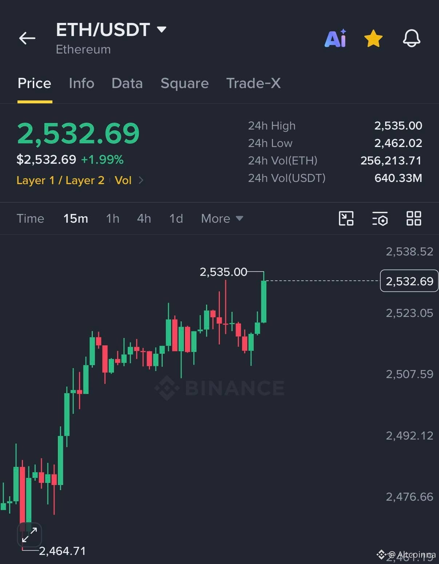This screenshot has width=439, height=564.
Task: Tap the back arrow icon
Action: tap(27, 38)
